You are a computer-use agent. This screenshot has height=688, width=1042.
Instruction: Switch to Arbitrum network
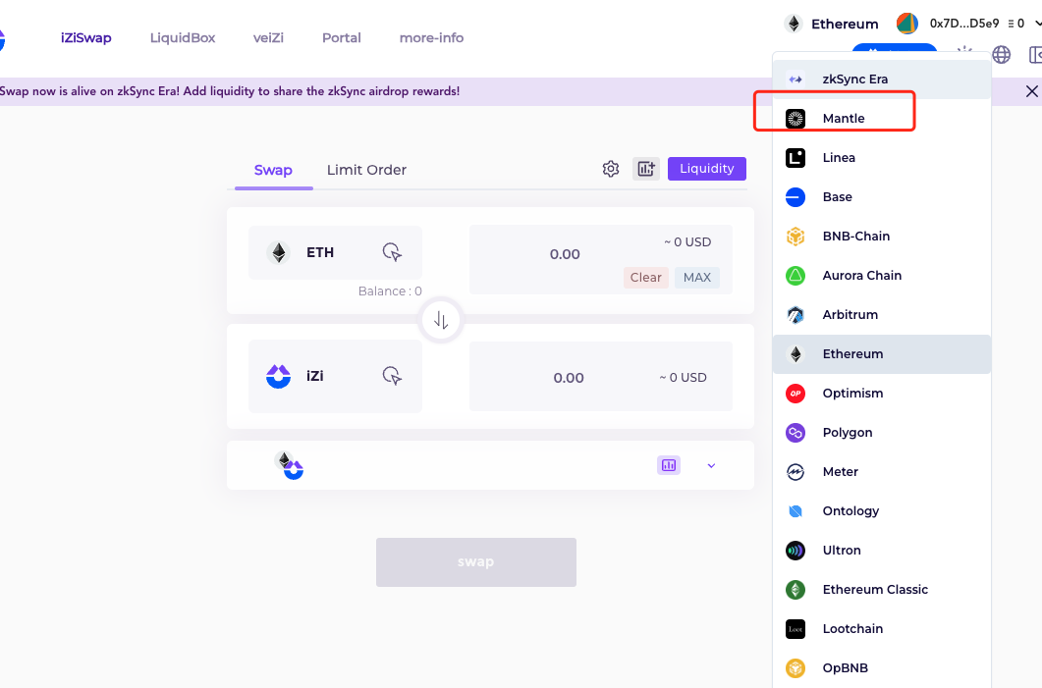881,314
